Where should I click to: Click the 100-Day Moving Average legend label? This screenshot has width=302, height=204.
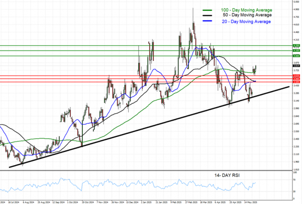[x=246, y=10]
